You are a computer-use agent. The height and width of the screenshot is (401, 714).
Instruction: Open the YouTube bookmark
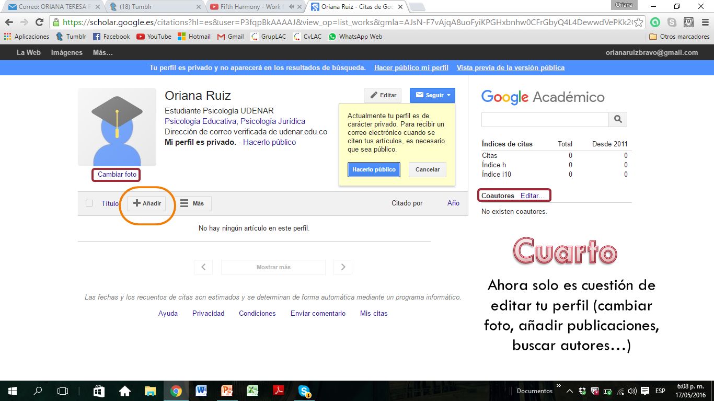[154, 37]
